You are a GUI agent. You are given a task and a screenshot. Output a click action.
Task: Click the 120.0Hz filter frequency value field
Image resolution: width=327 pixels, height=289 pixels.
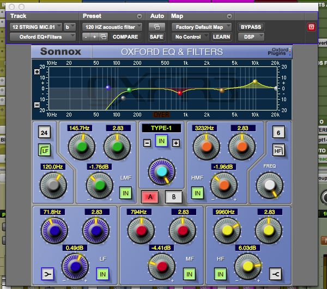click(x=52, y=167)
